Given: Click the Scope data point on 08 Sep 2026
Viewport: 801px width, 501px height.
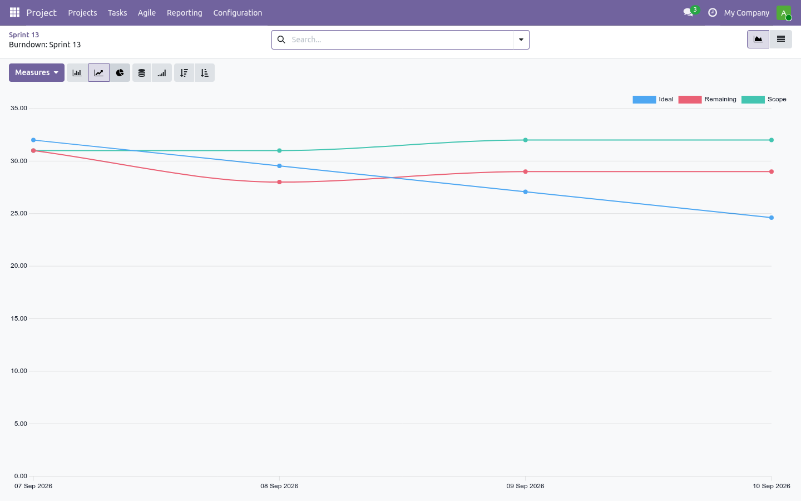Looking at the screenshot, I should tap(279, 151).
